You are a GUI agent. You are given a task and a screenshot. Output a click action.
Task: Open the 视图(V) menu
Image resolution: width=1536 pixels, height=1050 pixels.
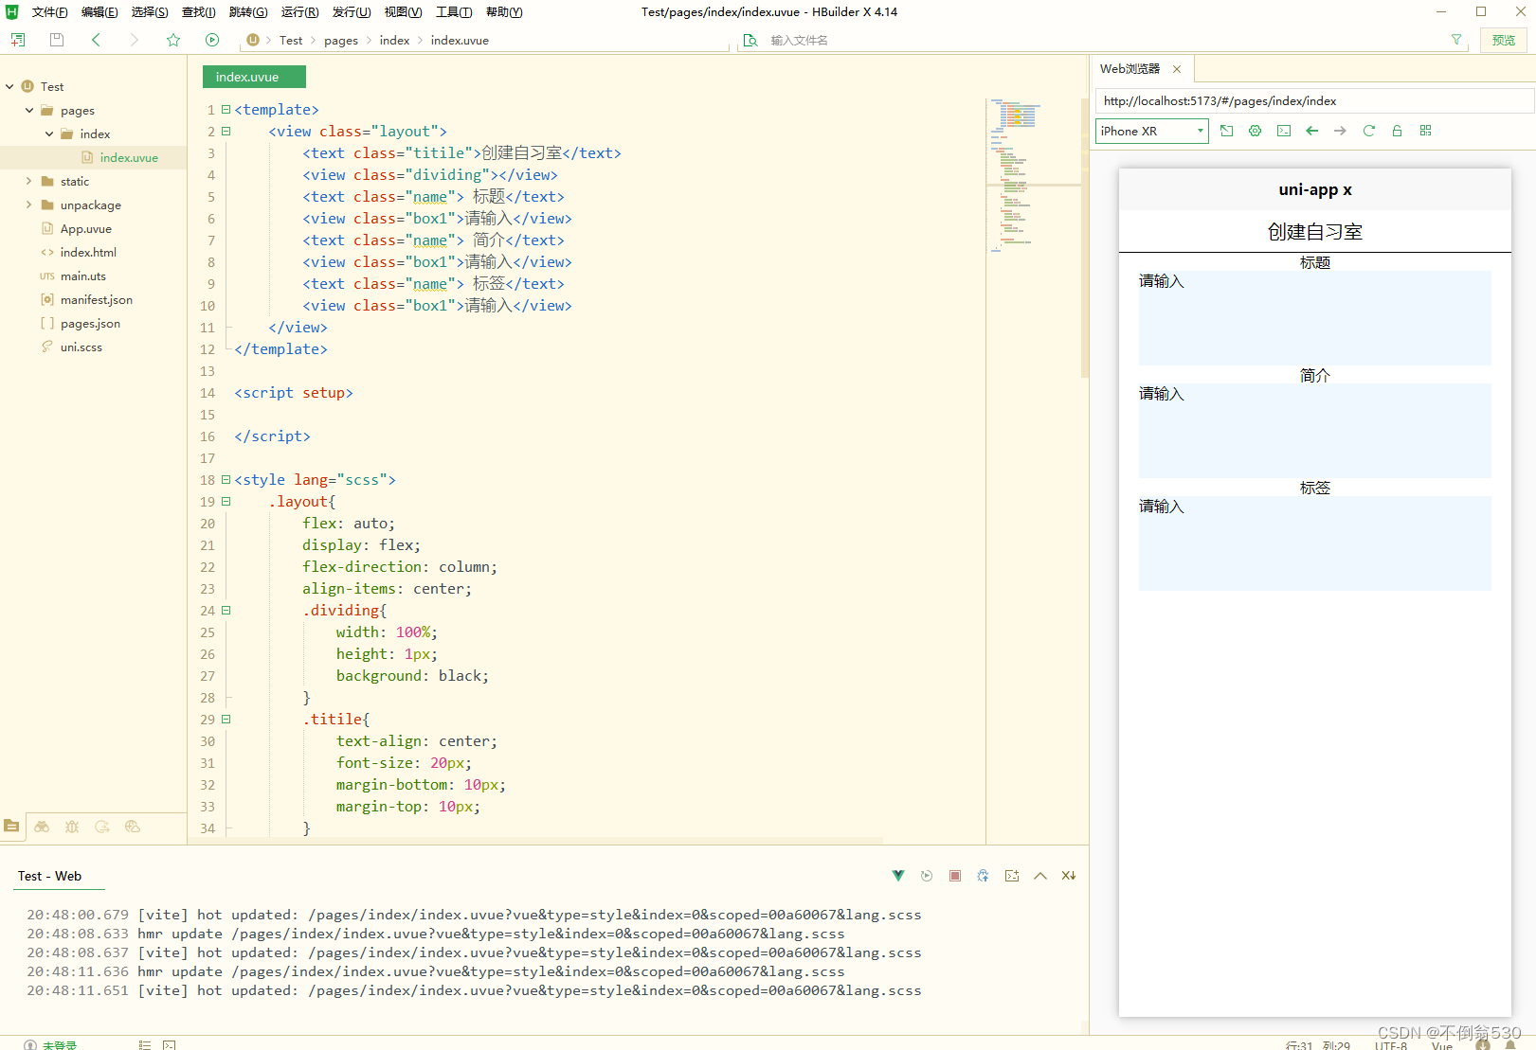click(403, 12)
